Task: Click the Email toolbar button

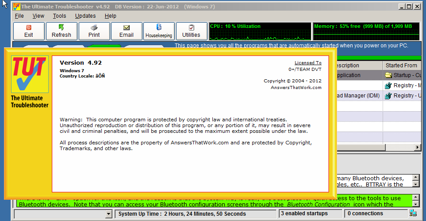Action: [x=127, y=31]
